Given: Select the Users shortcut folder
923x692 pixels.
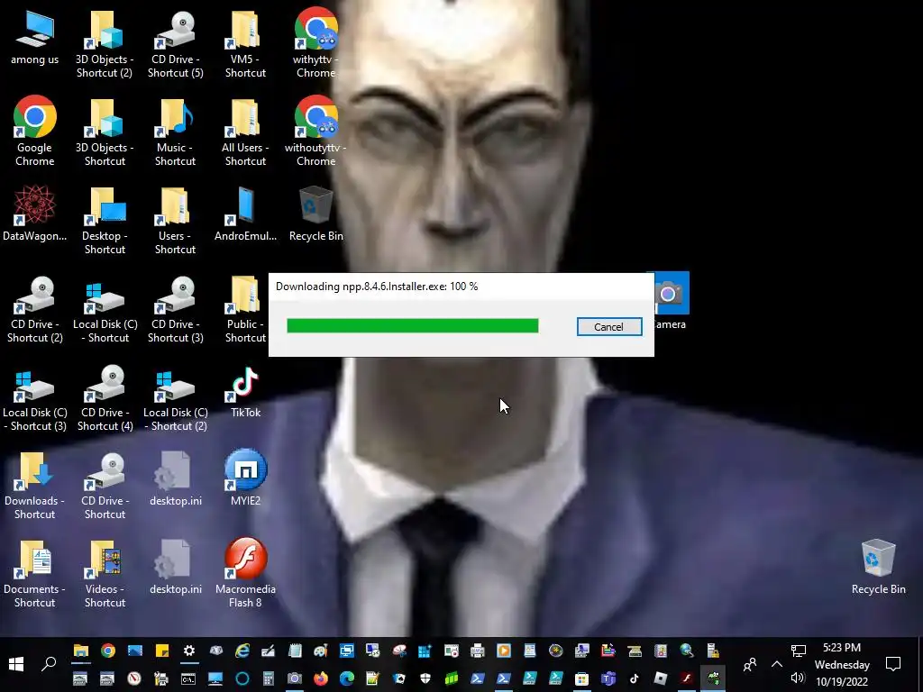Looking at the screenshot, I should pyautogui.click(x=176, y=219).
